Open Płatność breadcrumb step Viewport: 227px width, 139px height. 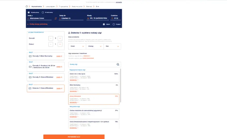[x=89, y=6]
